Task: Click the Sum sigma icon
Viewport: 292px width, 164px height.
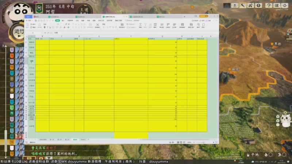Action: pos(141,24)
